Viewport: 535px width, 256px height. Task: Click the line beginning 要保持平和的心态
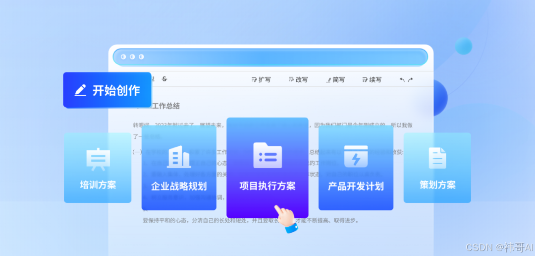(x=251, y=220)
